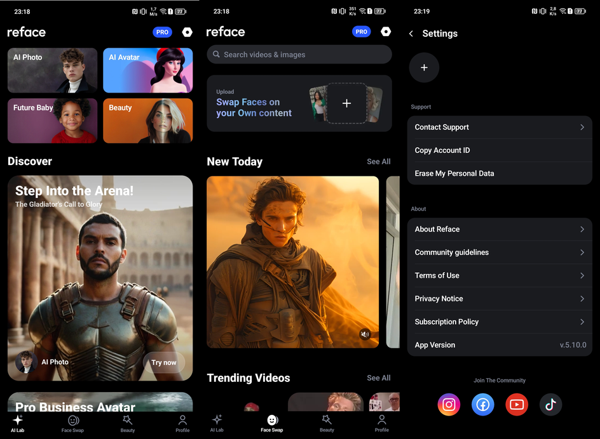
Task: Open Swap Faces on your Own content
Action: (299, 103)
